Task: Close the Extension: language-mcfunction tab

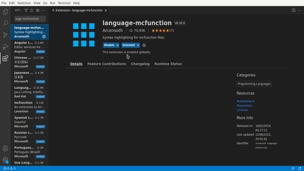Action: pos(106,10)
